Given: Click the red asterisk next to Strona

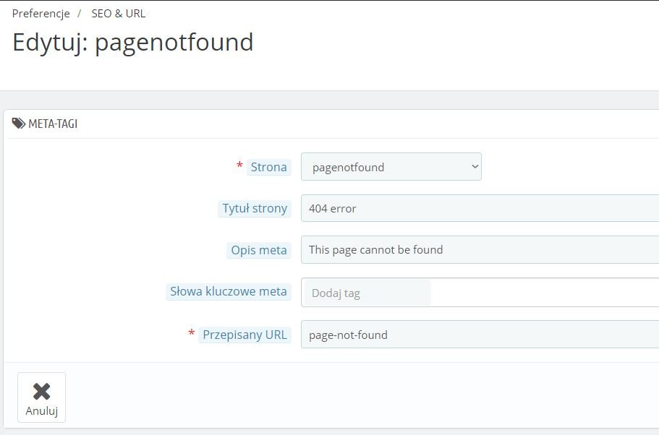Looking at the screenshot, I should click(239, 166).
